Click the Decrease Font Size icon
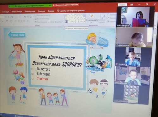 pyautogui.click(x=9, y=17)
